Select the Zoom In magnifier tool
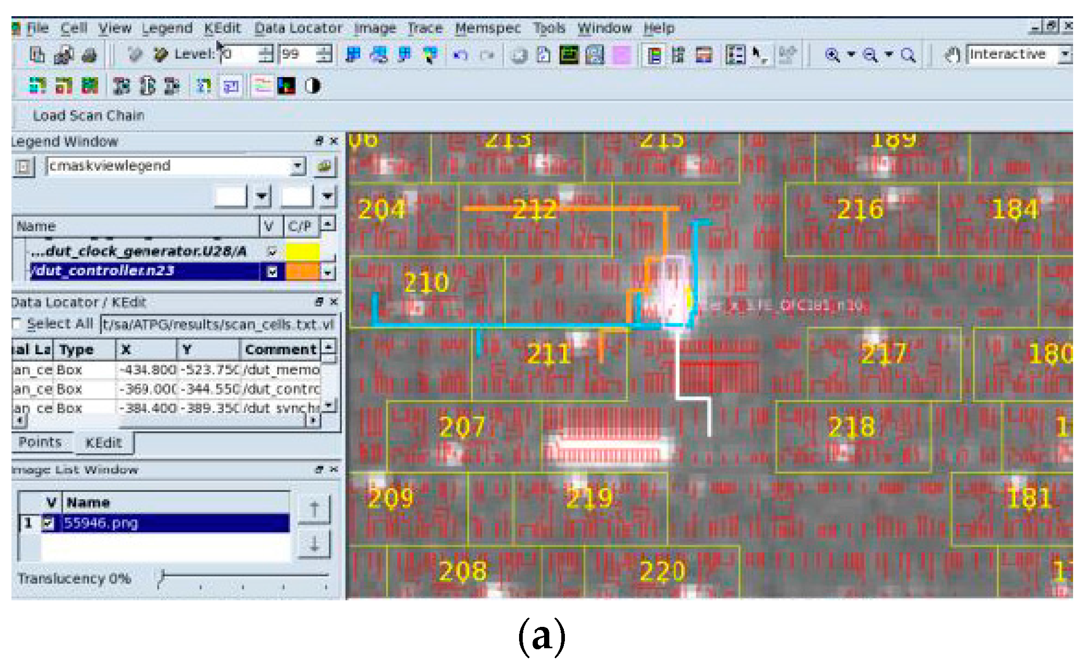The width and height of the screenshot is (1084, 667). pyautogui.click(x=832, y=54)
